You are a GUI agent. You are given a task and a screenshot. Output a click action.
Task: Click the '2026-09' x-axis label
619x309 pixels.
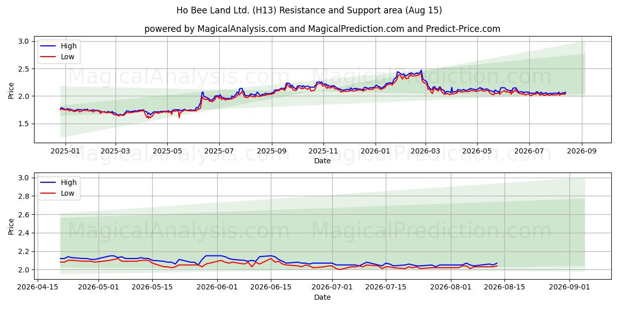pyautogui.click(x=582, y=151)
